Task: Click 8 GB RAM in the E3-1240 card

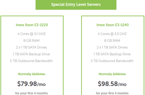Action: pyautogui.click(x=112, y=41)
